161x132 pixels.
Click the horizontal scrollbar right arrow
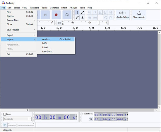pos(156,110)
